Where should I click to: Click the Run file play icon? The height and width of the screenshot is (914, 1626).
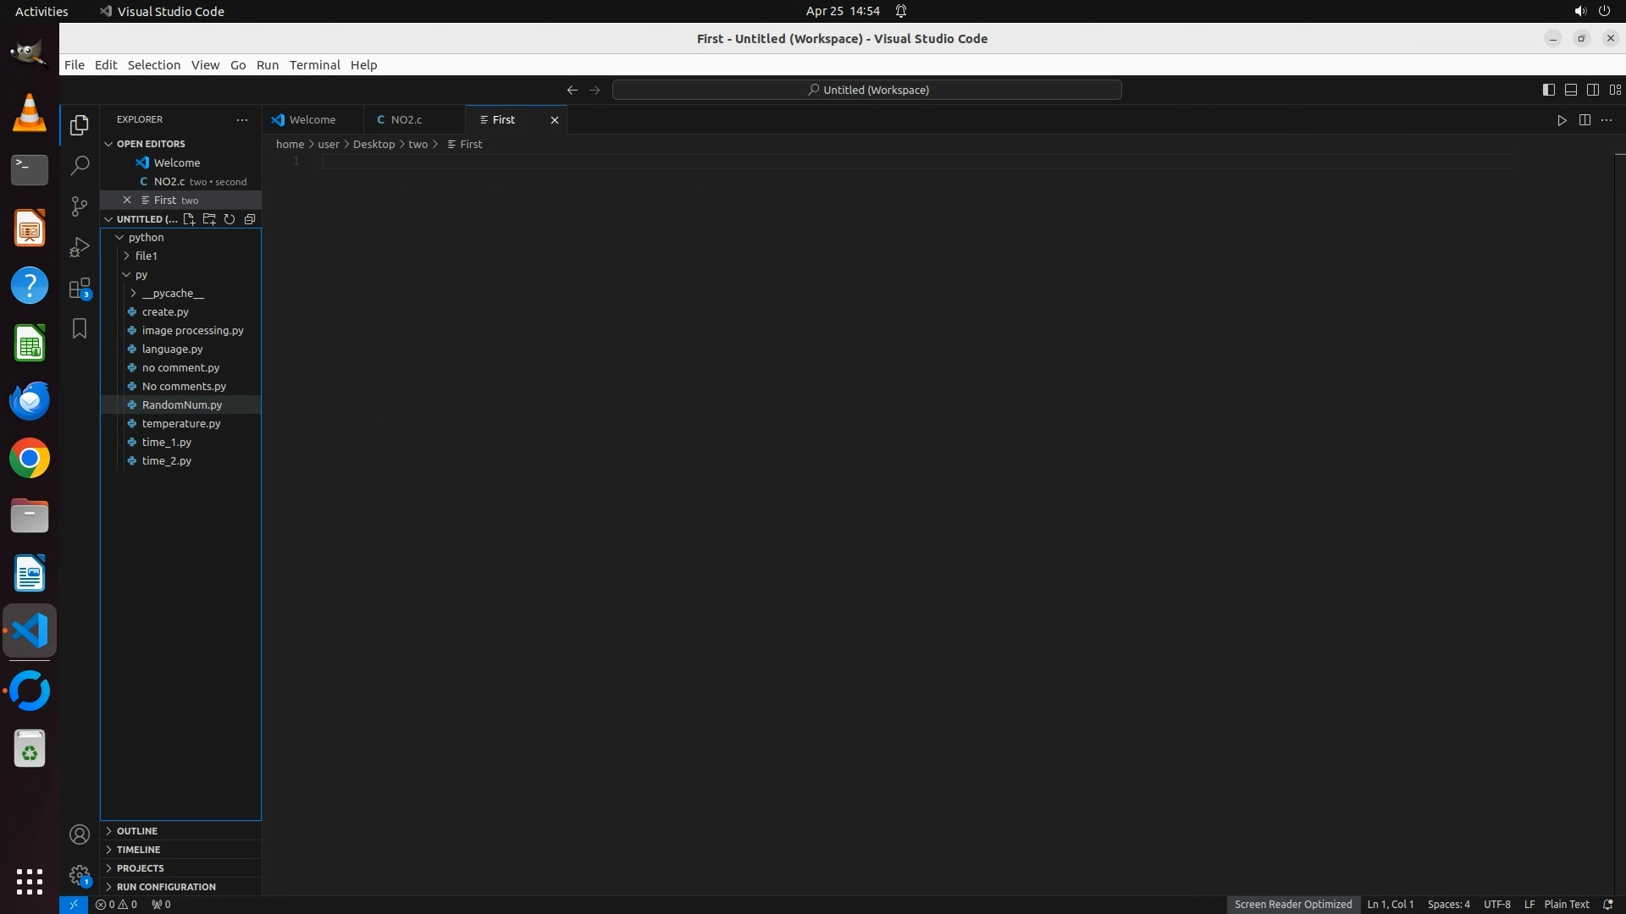point(1562,120)
